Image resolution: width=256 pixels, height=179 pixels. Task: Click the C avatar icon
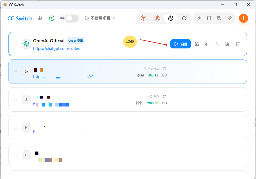coord(26,155)
